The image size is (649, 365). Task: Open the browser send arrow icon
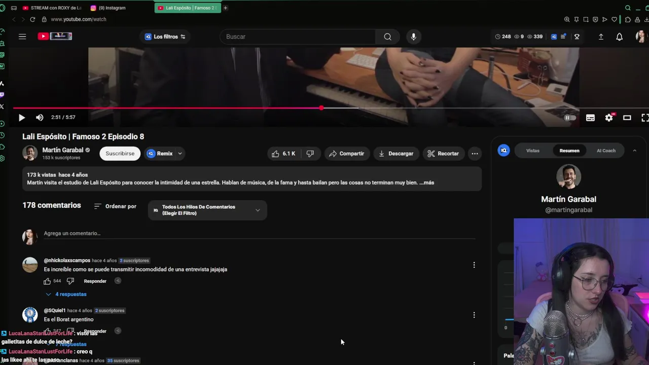(604, 19)
